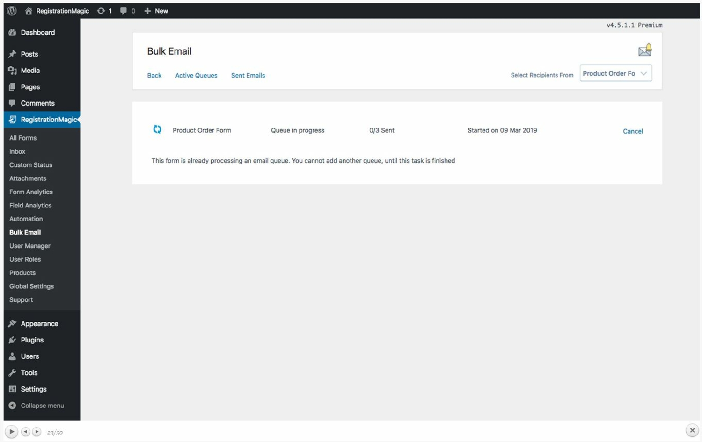
Task: Open Attachments submenu item
Action: click(28, 178)
